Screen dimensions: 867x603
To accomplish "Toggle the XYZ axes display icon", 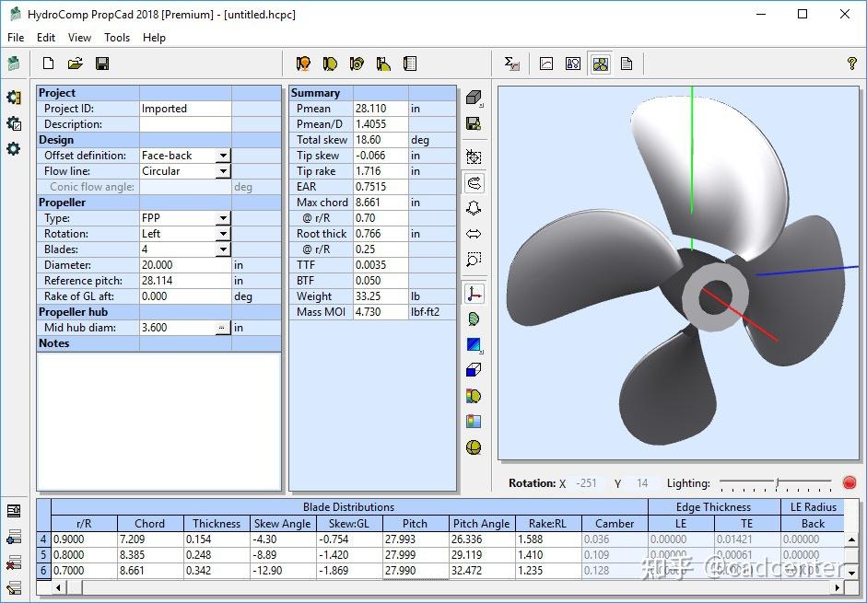I will click(x=475, y=294).
